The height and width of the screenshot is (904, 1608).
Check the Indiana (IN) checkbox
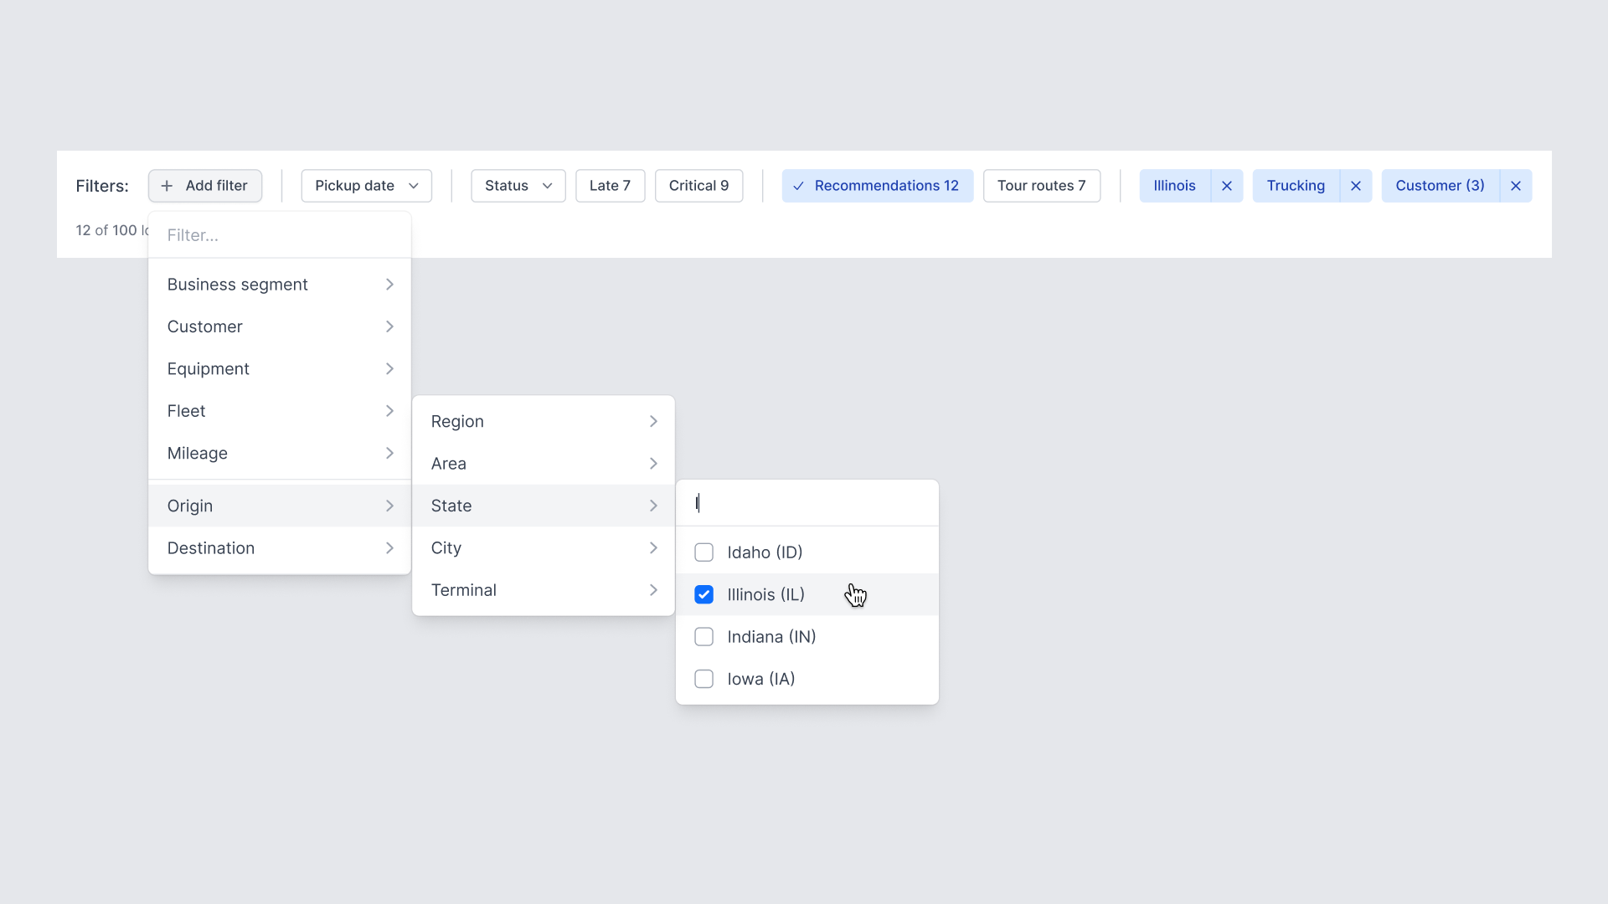[x=704, y=637]
